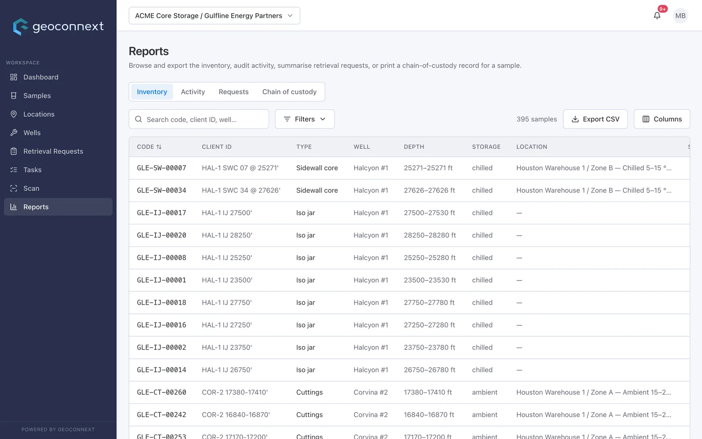The image size is (702, 439).
Task: Focus the sample search field
Action: pos(199,119)
